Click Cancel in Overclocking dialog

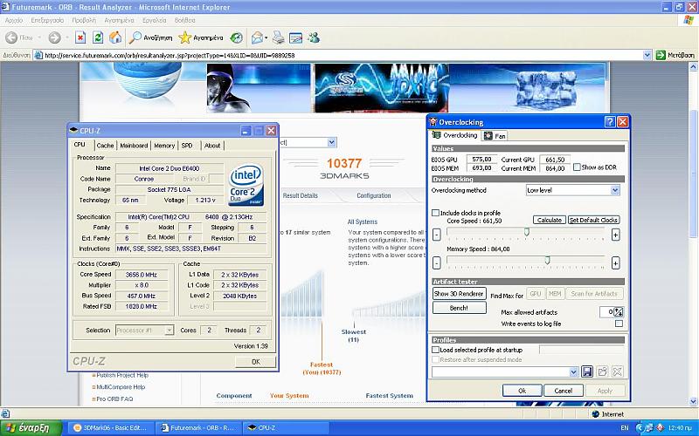563,391
